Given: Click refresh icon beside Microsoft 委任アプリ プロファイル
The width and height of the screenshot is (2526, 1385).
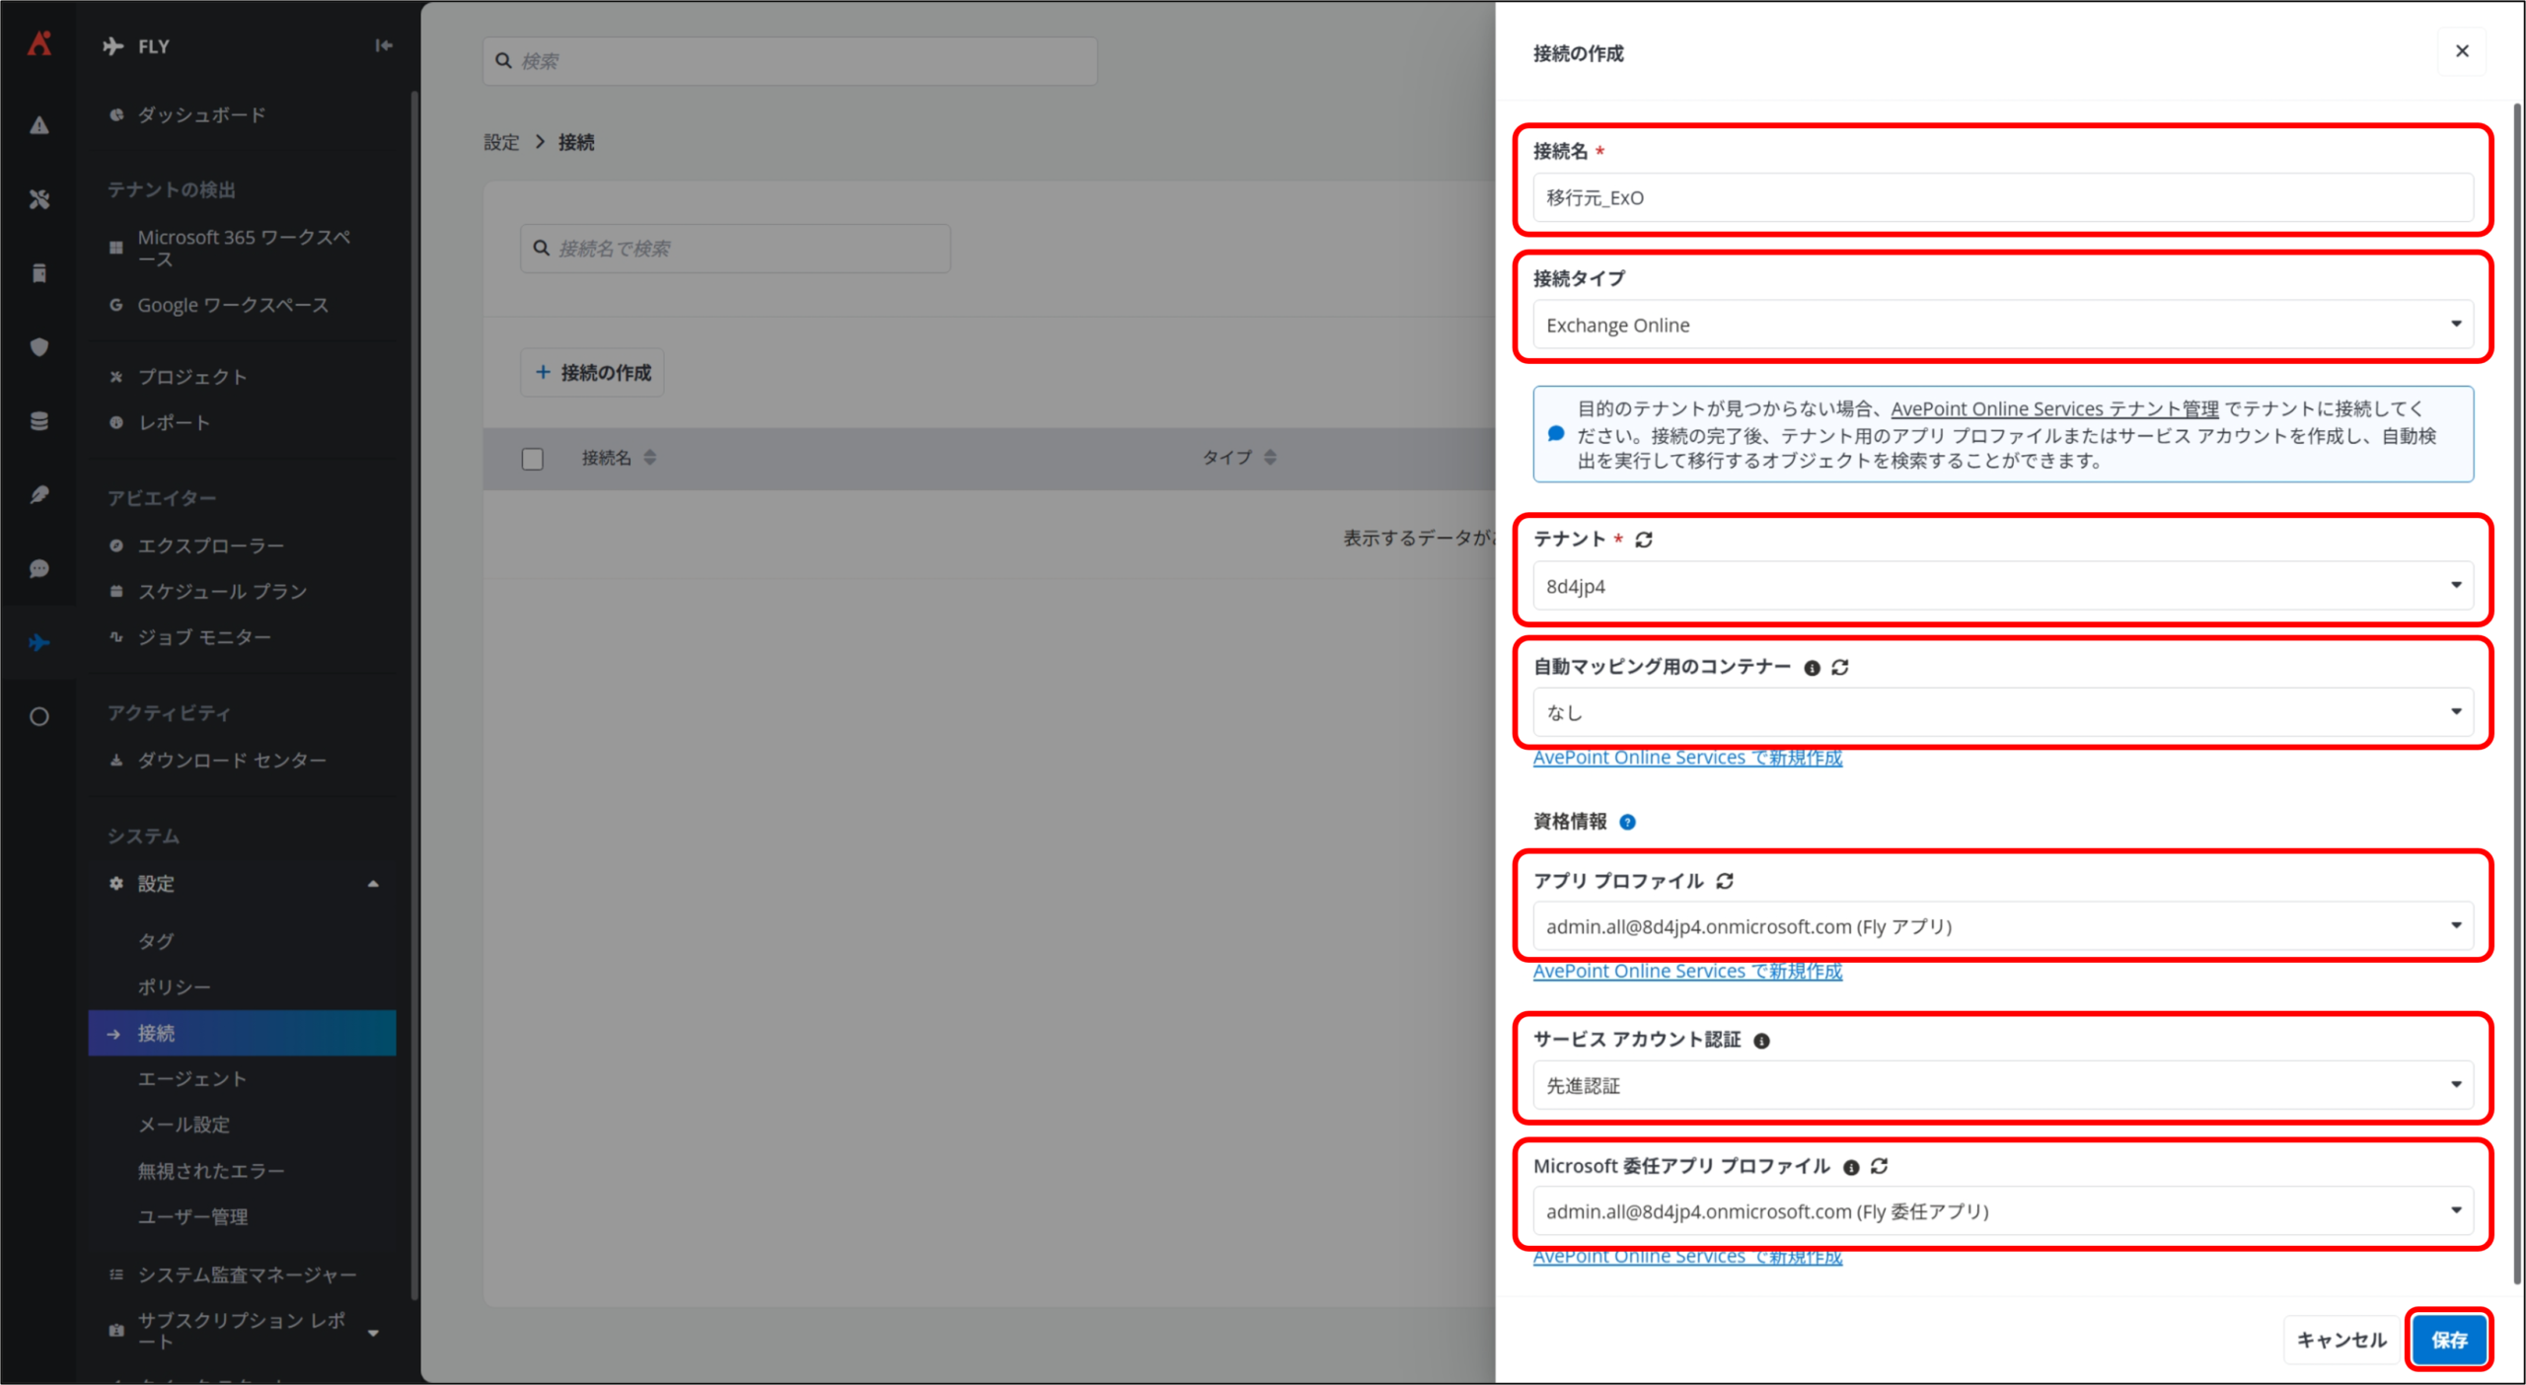Looking at the screenshot, I should pyautogui.click(x=1880, y=1166).
